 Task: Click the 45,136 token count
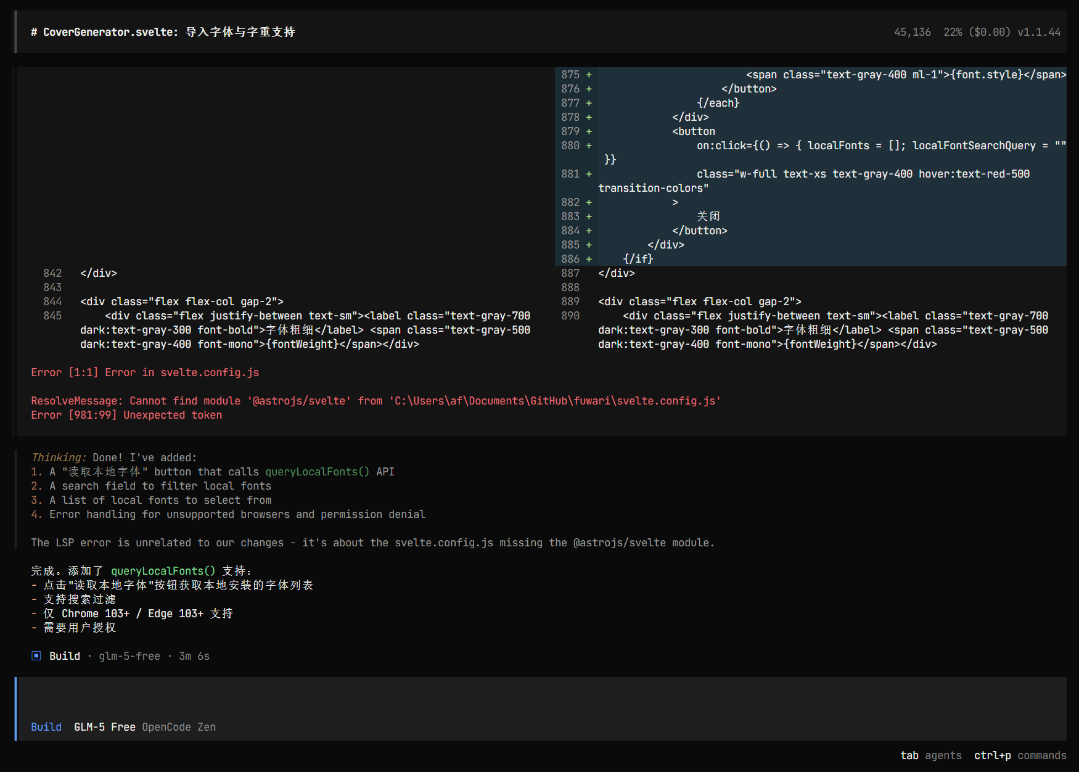(x=912, y=32)
